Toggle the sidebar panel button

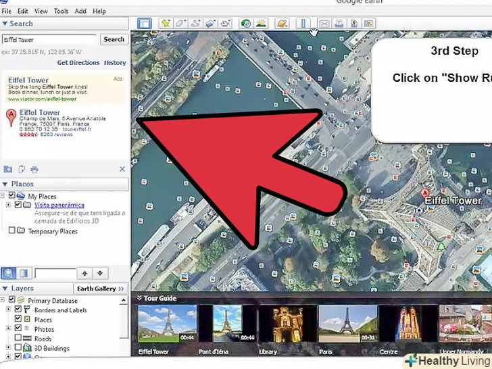145,24
